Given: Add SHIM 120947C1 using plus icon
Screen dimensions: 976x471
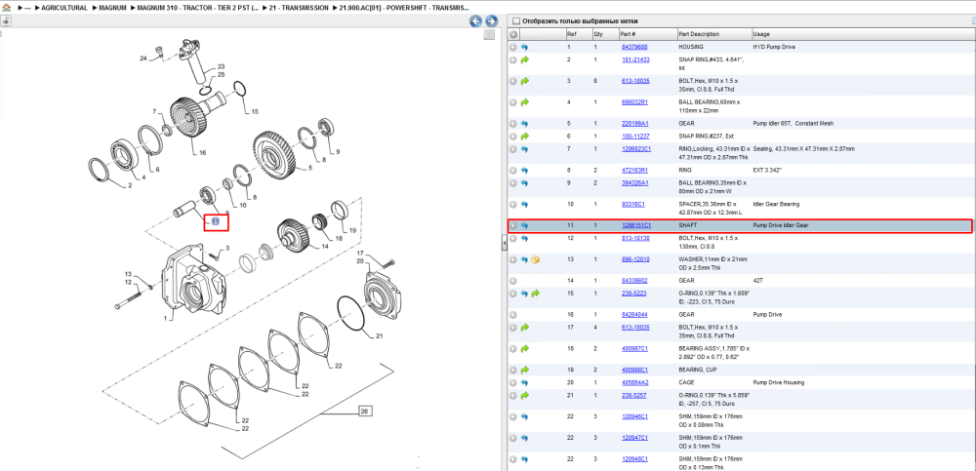Looking at the screenshot, I should pyautogui.click(x=513, y=438).
